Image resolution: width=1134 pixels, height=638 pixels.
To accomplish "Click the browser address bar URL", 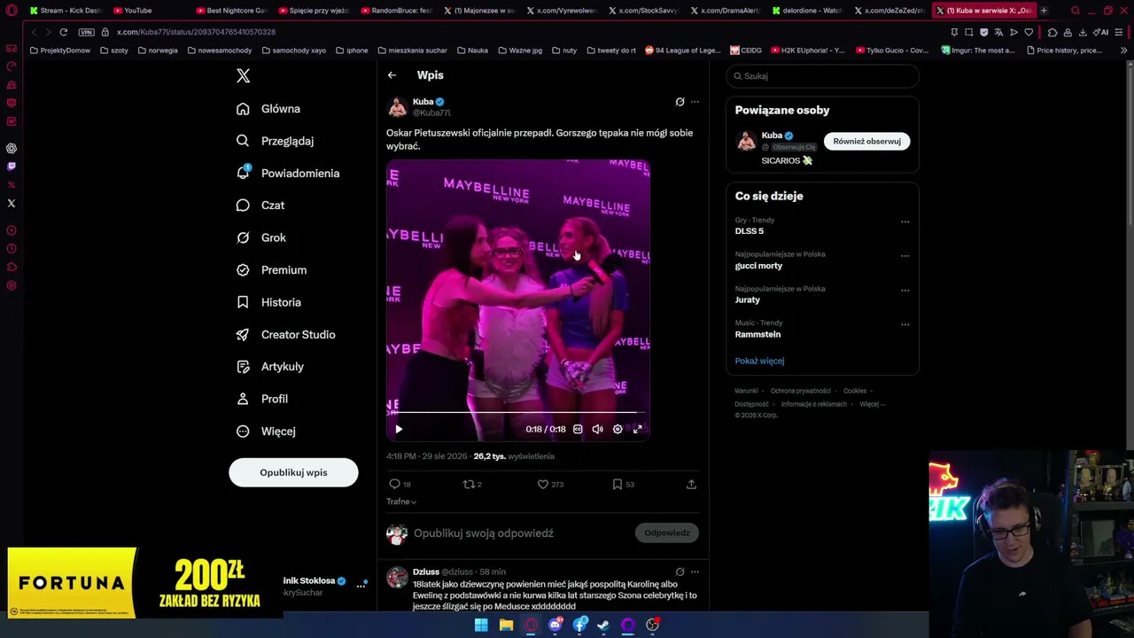I will tap(196, 32).
